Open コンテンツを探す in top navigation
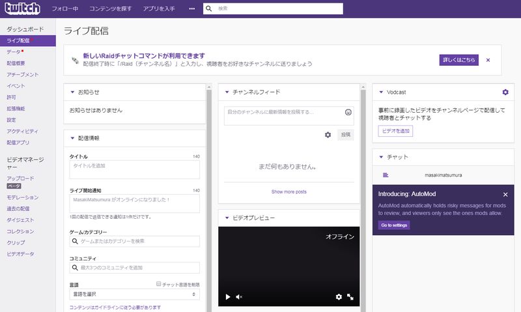This screenshot has width=521, height=312. point(111,8)
